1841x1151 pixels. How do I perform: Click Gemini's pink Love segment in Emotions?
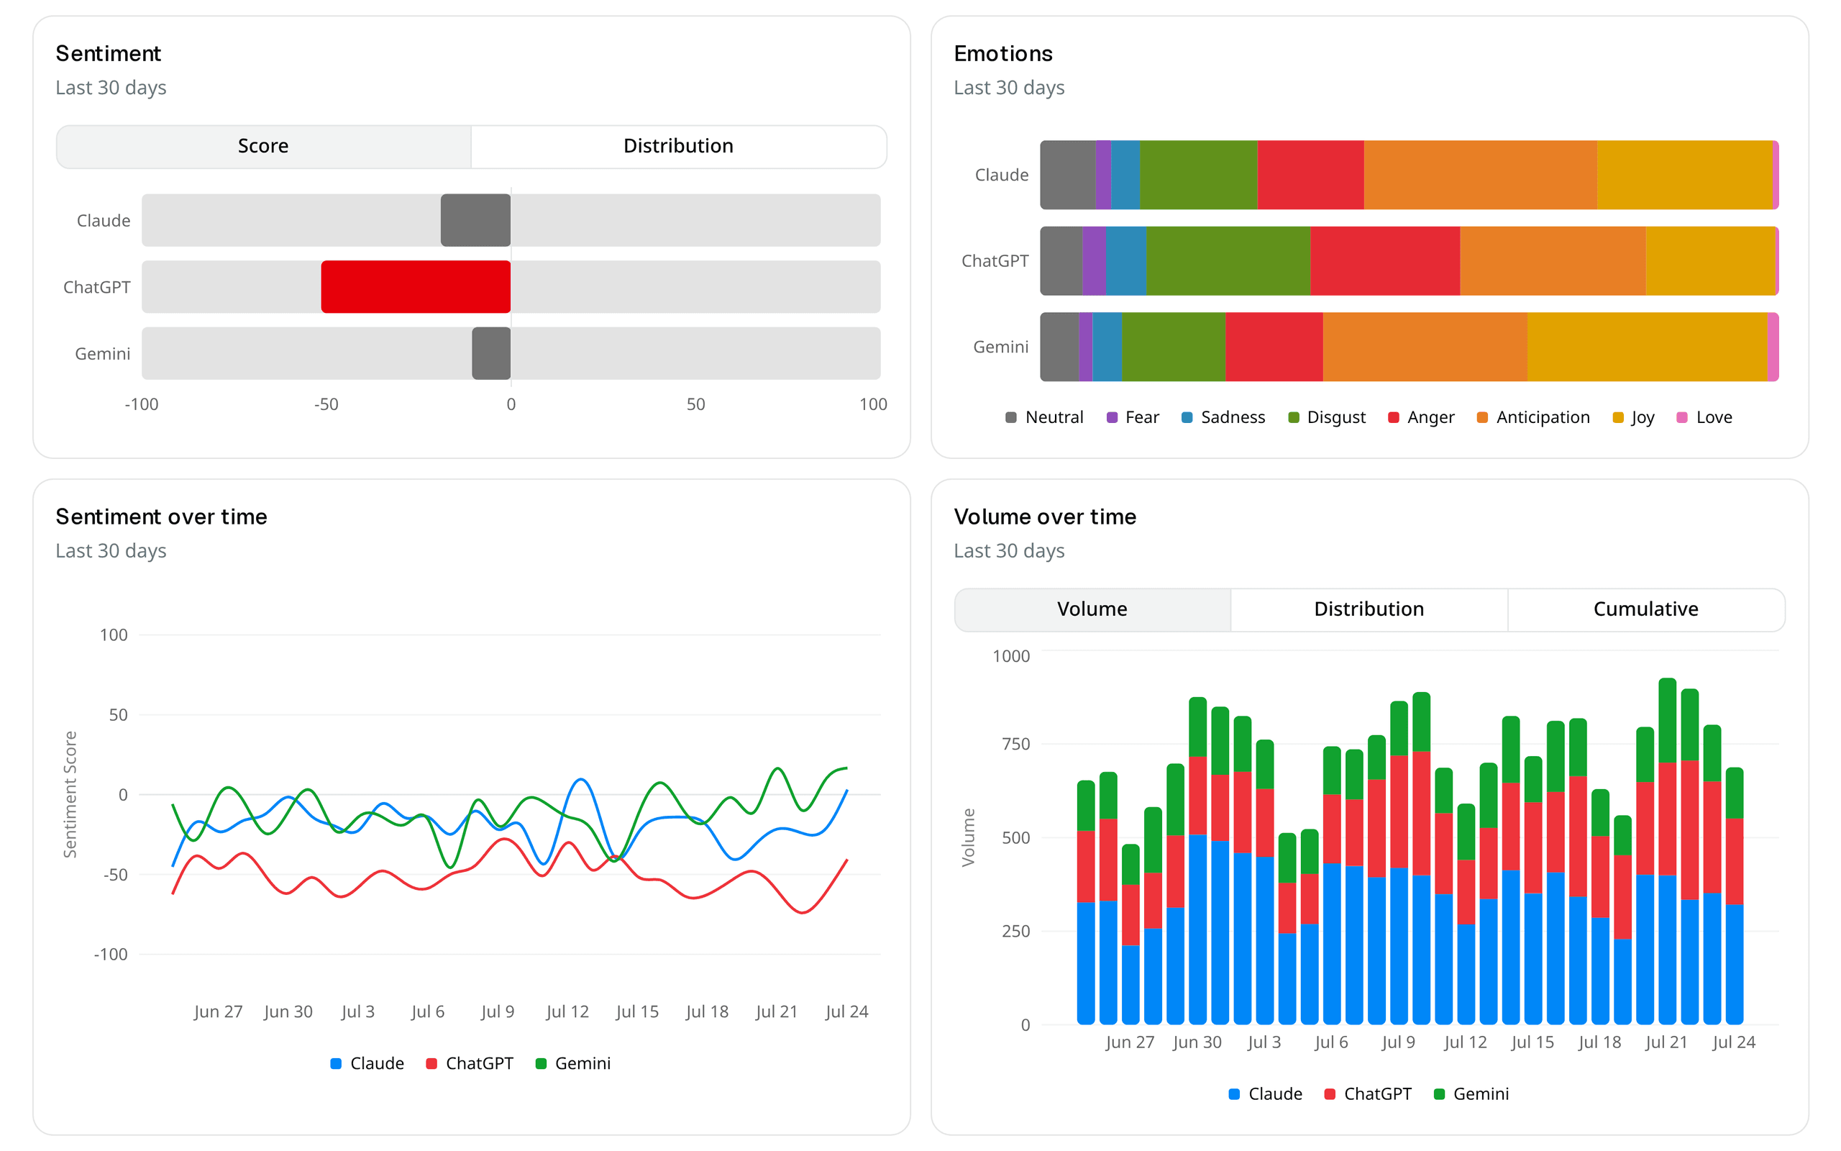[x=1773, y=347]
